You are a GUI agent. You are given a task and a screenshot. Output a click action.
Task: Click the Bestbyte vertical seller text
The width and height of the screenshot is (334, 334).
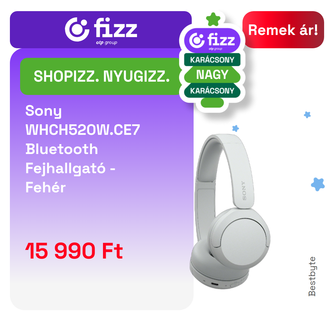pos(312,276)
